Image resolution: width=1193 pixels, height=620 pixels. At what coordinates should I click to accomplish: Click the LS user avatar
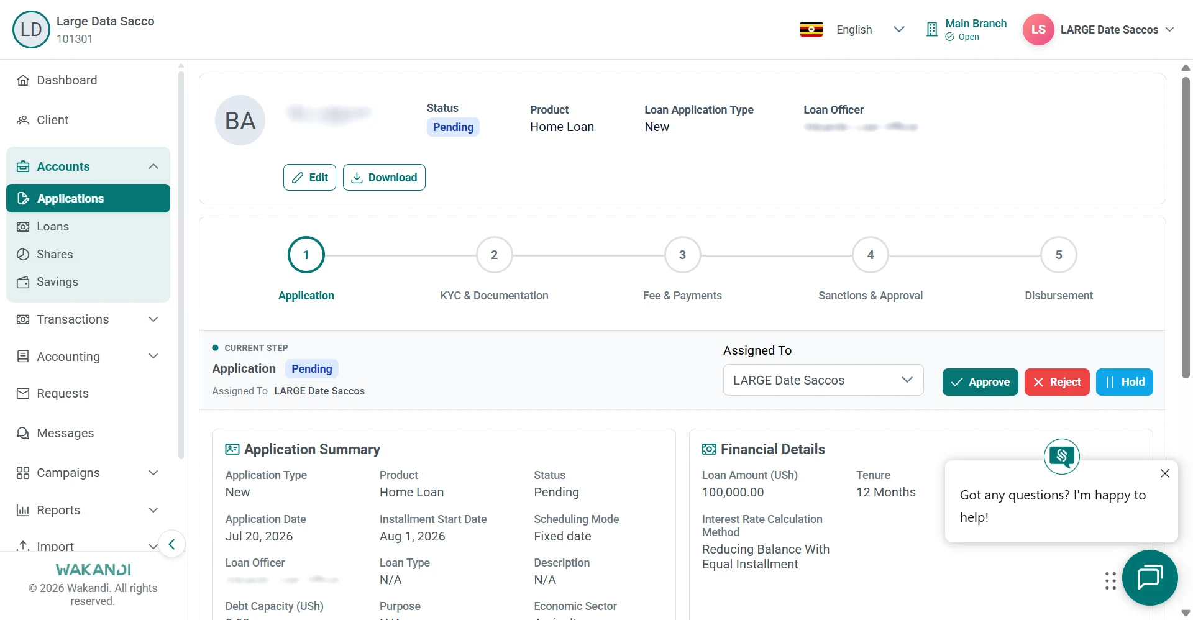(x=1038, y=29)
